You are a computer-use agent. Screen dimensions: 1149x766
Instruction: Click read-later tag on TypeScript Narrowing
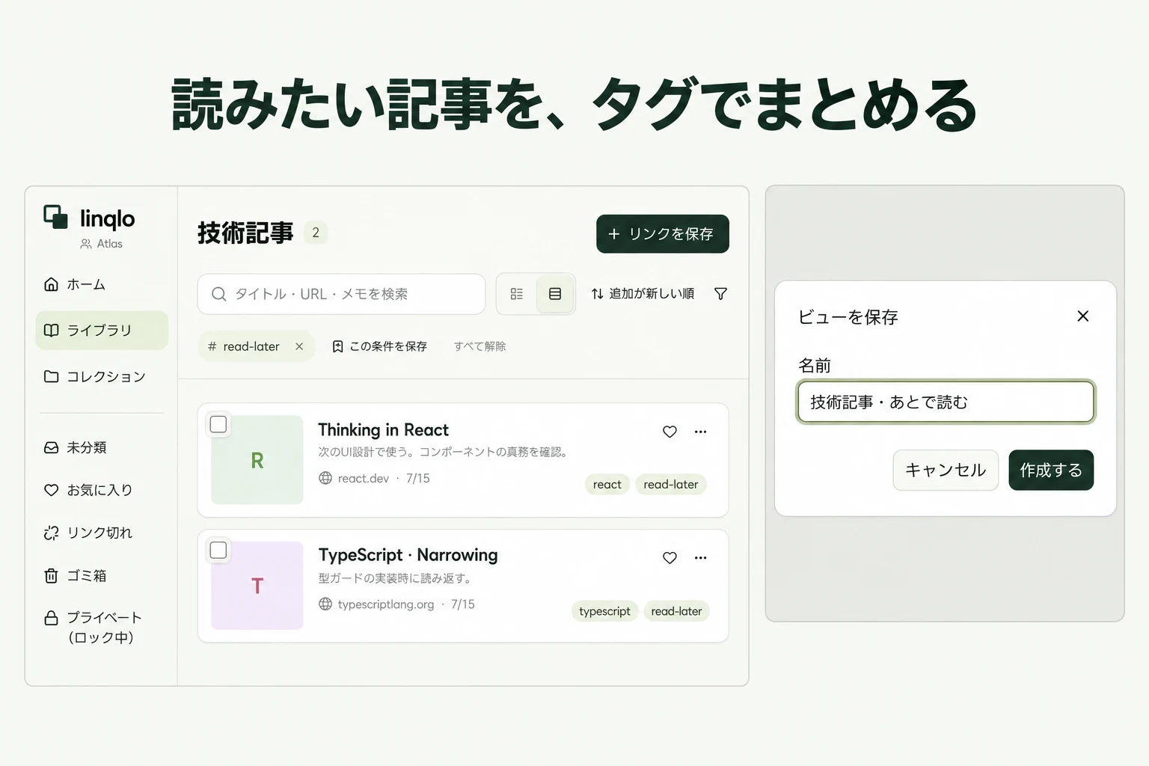676,611
